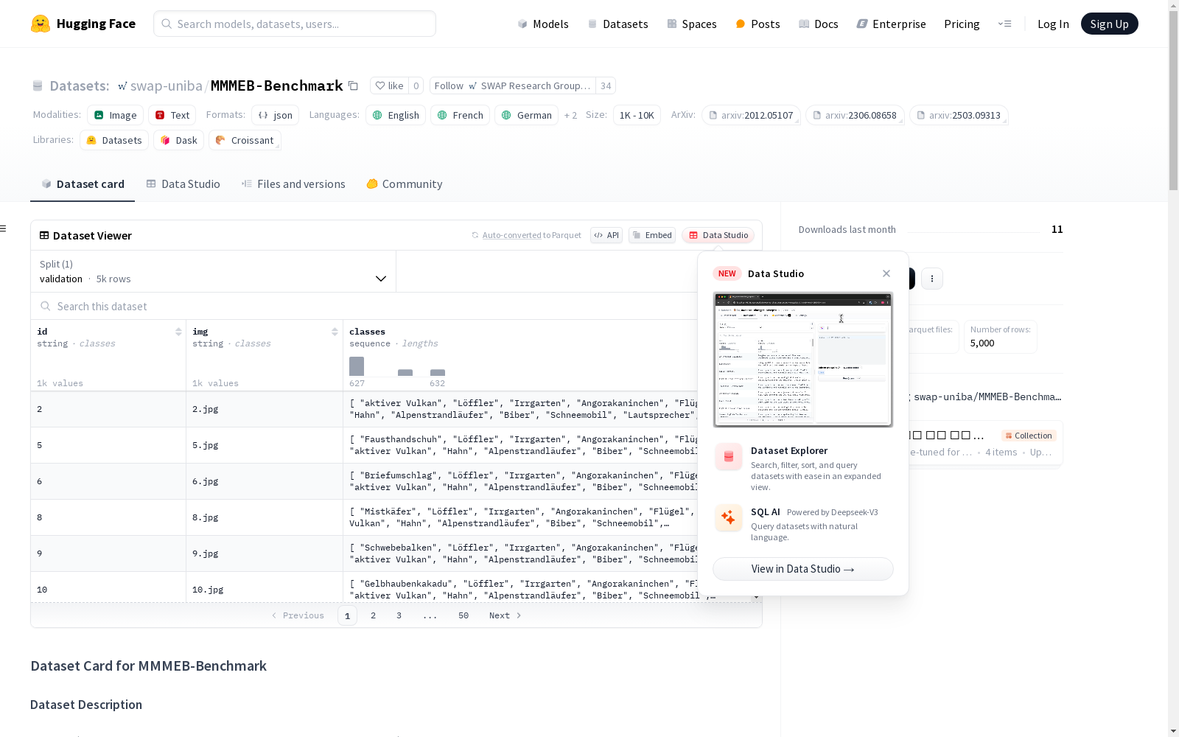The width and height of the screenshot is (1179, 737).
Task: Open the API button in Dataset Viewer
Action: 606,235
